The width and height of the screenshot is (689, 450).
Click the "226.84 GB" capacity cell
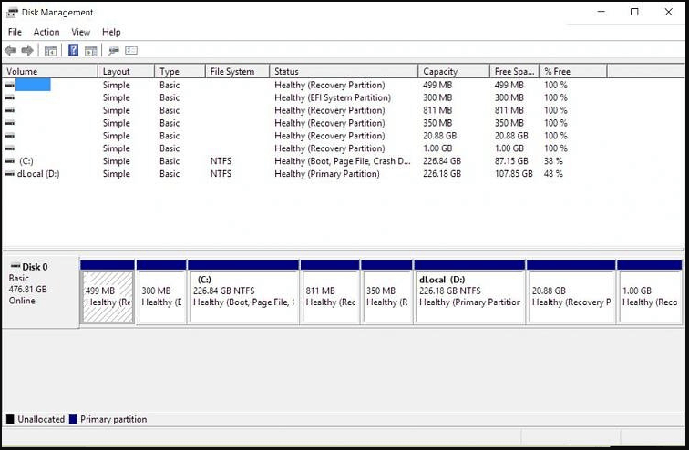[x=442, y=161]
